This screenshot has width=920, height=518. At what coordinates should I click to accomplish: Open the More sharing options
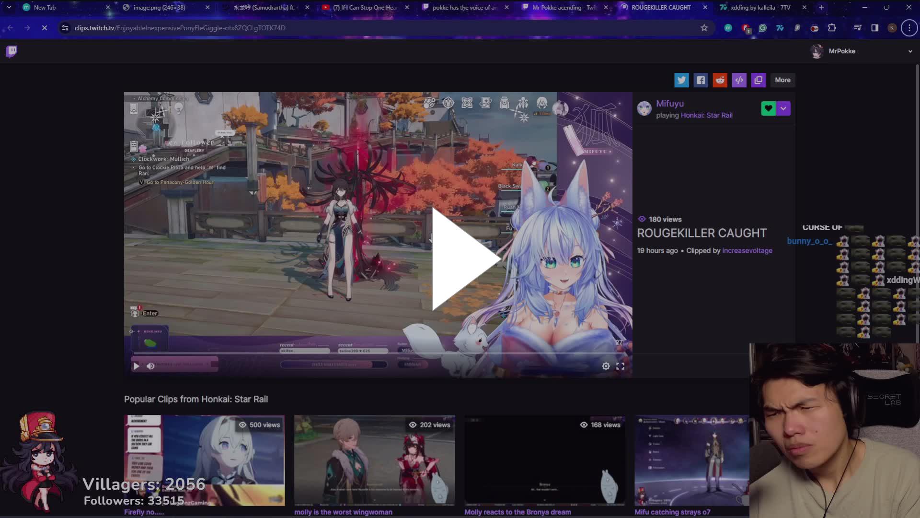[782, 80]
